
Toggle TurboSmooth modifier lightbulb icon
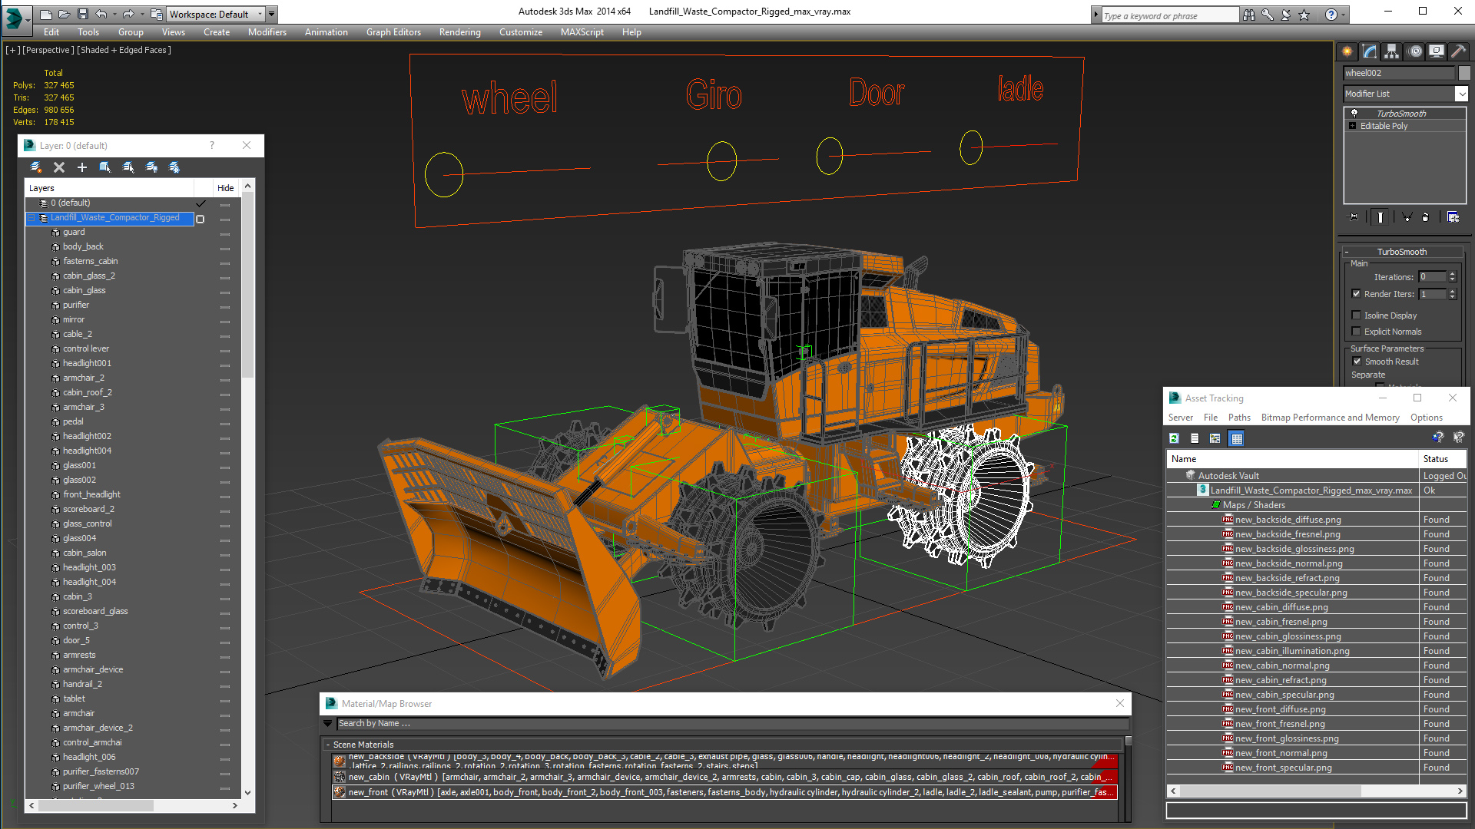click(x=1354, y=113)
